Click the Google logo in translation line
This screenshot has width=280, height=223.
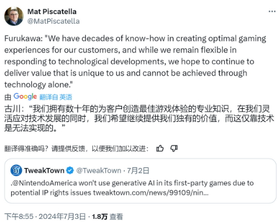(25, 96)
